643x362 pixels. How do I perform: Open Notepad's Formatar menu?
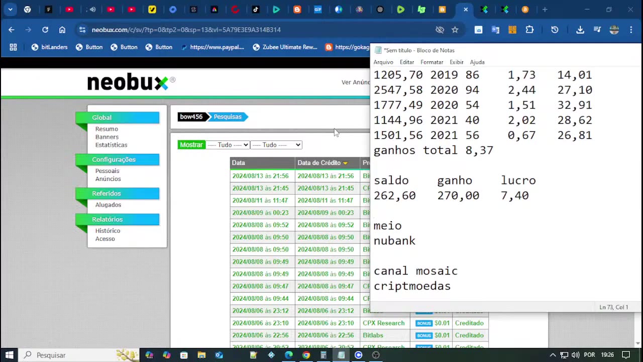432,62
